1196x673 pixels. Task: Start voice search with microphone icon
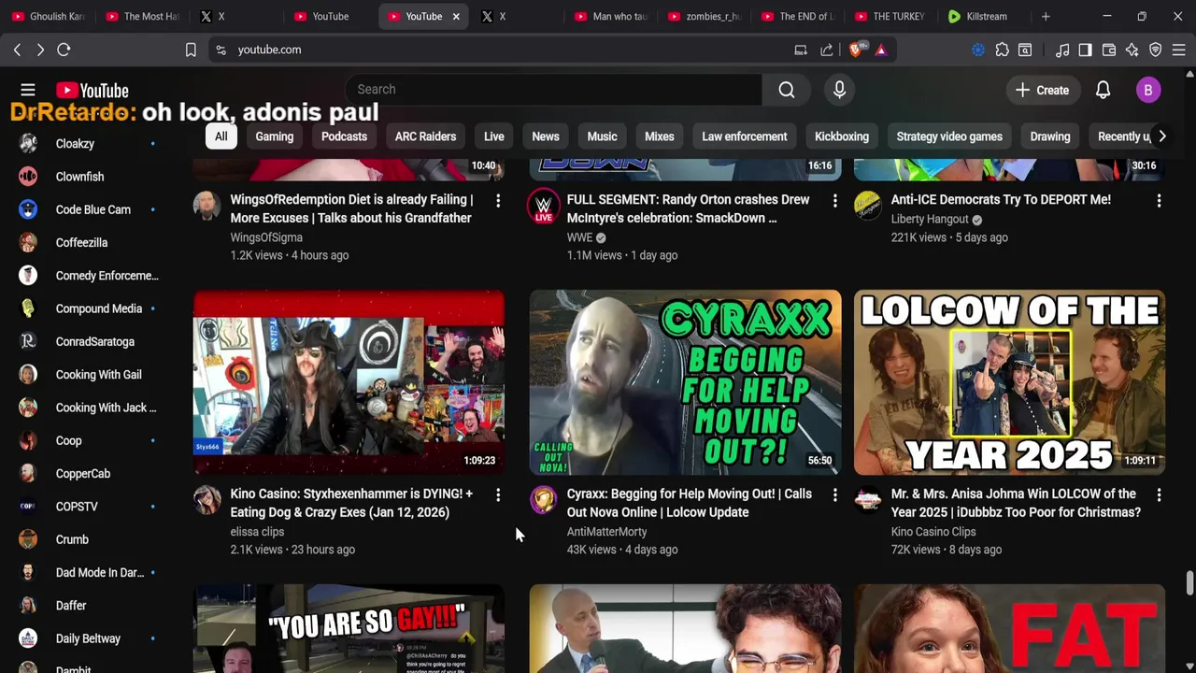[x=839, y=90]
